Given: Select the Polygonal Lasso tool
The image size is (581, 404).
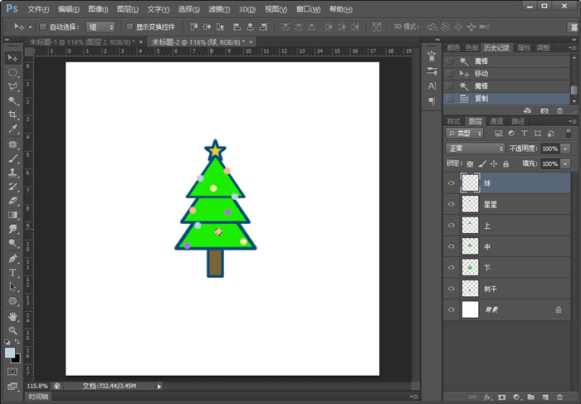Looking at the screenshot, I should (12, 86).
